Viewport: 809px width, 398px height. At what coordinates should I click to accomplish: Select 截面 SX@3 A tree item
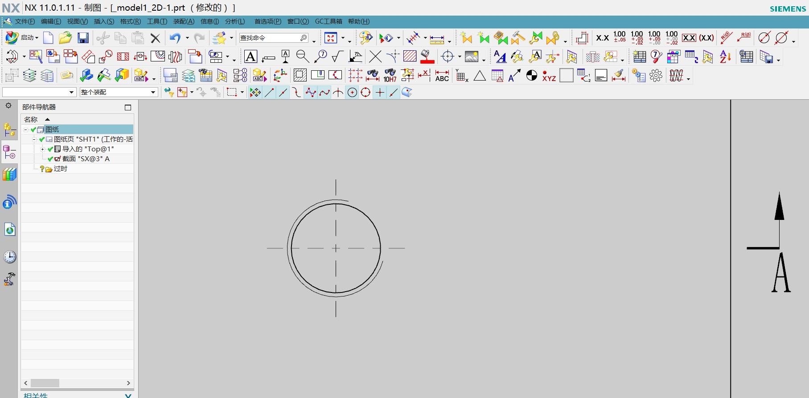tap(86, 159)
